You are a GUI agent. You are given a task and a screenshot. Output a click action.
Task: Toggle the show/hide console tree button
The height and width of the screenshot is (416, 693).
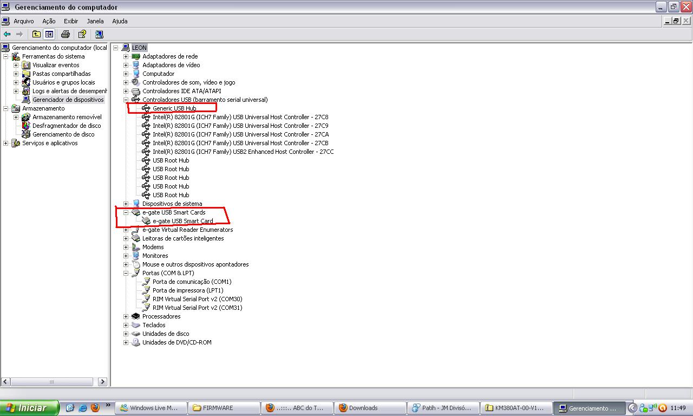point(49,34)
